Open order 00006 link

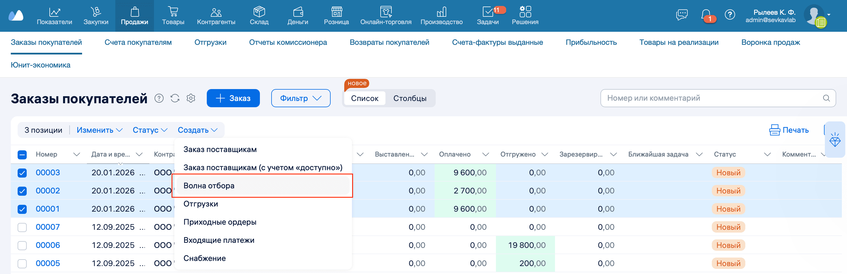48,245
